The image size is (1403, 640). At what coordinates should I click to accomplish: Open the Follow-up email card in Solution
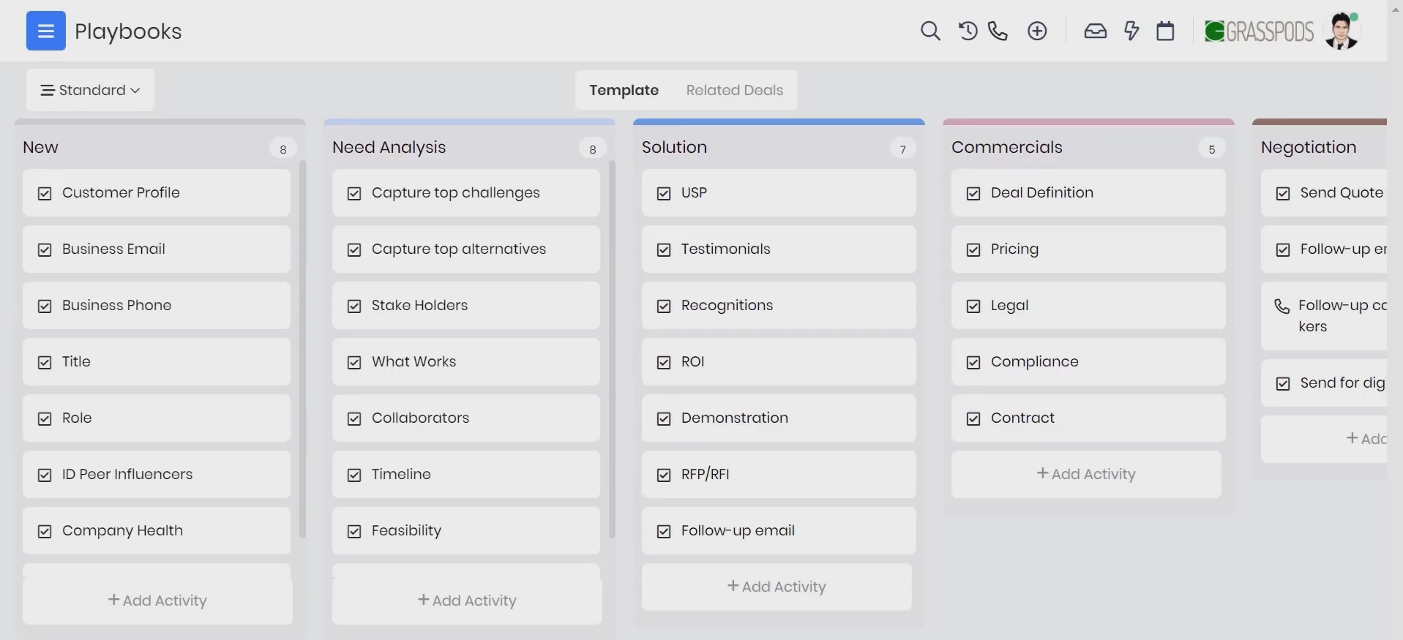pos(779,531)
